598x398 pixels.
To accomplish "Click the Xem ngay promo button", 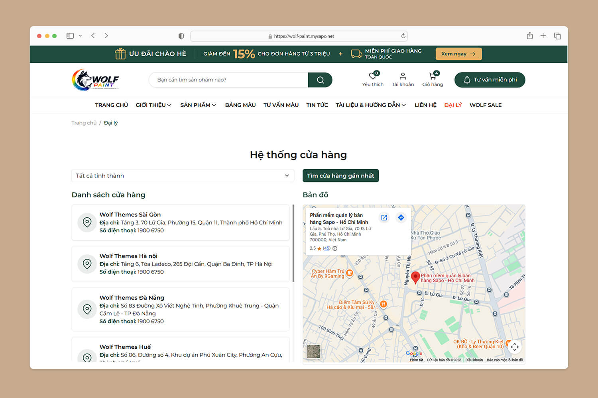I will [458, 54].
